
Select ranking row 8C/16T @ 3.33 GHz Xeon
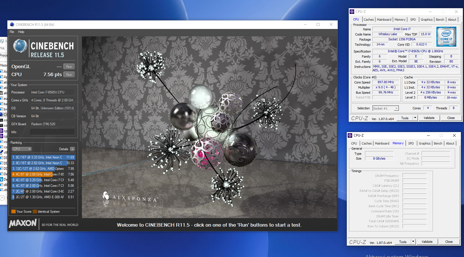click(x=43, y=157)
